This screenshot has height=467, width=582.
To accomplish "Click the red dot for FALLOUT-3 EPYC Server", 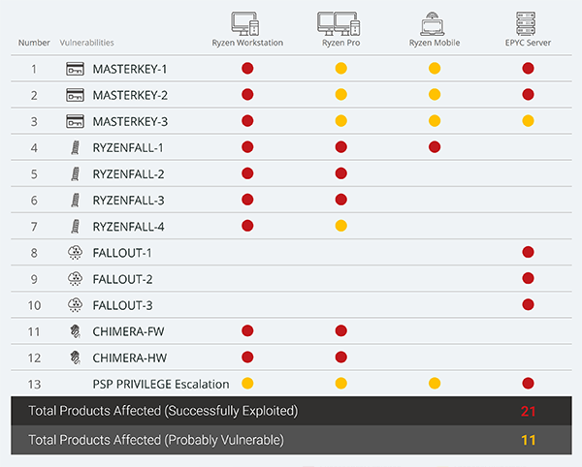I will (529, 304).
